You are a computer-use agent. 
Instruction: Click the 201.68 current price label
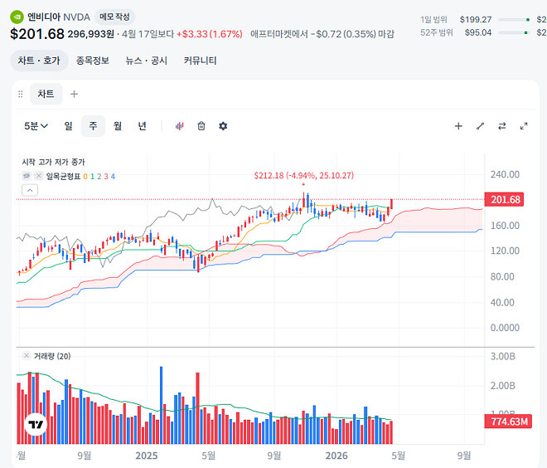pyautogui.click(x=504, y=199)
